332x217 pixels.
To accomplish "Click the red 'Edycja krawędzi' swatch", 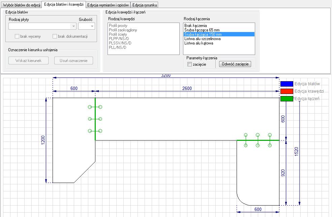I will [x=287, y=91].
